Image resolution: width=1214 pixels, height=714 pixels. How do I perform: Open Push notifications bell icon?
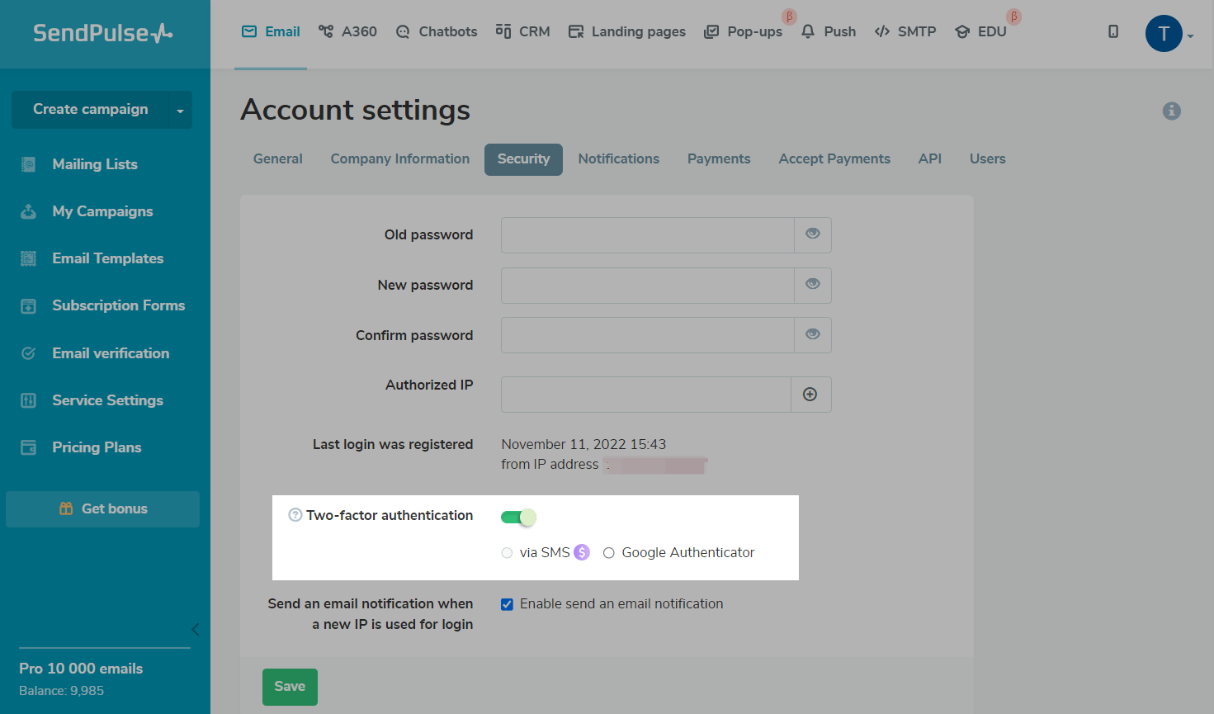coord(808,32)
